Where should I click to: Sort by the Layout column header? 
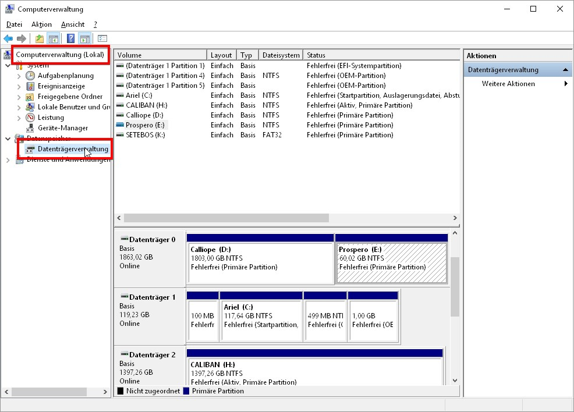coord(221,55)
